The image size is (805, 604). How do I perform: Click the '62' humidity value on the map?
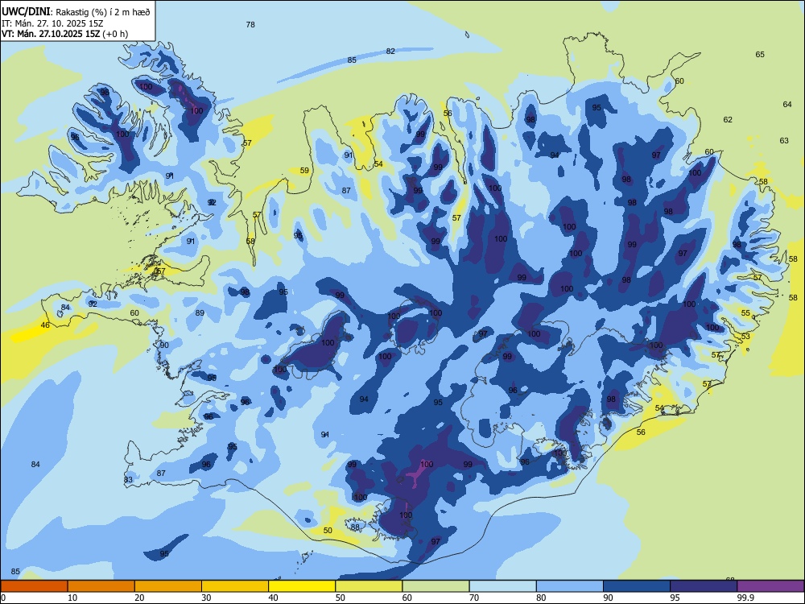(728, 120)
